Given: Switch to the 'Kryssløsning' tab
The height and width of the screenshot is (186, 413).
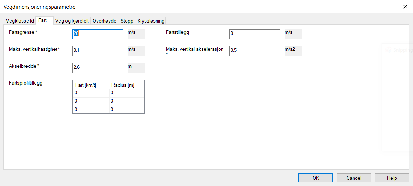Looking at the screenshot, I should pos(151,21).
